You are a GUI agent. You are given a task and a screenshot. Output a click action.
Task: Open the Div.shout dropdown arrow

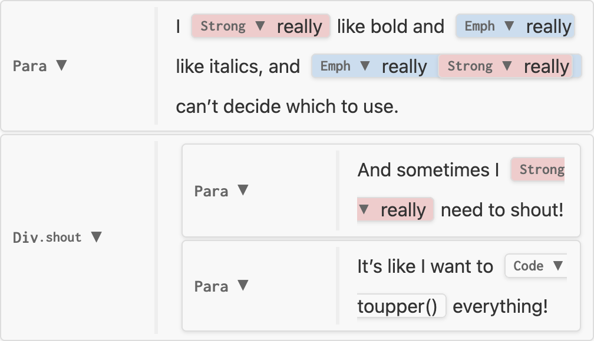pyautogui.click(x=96, y=237)
